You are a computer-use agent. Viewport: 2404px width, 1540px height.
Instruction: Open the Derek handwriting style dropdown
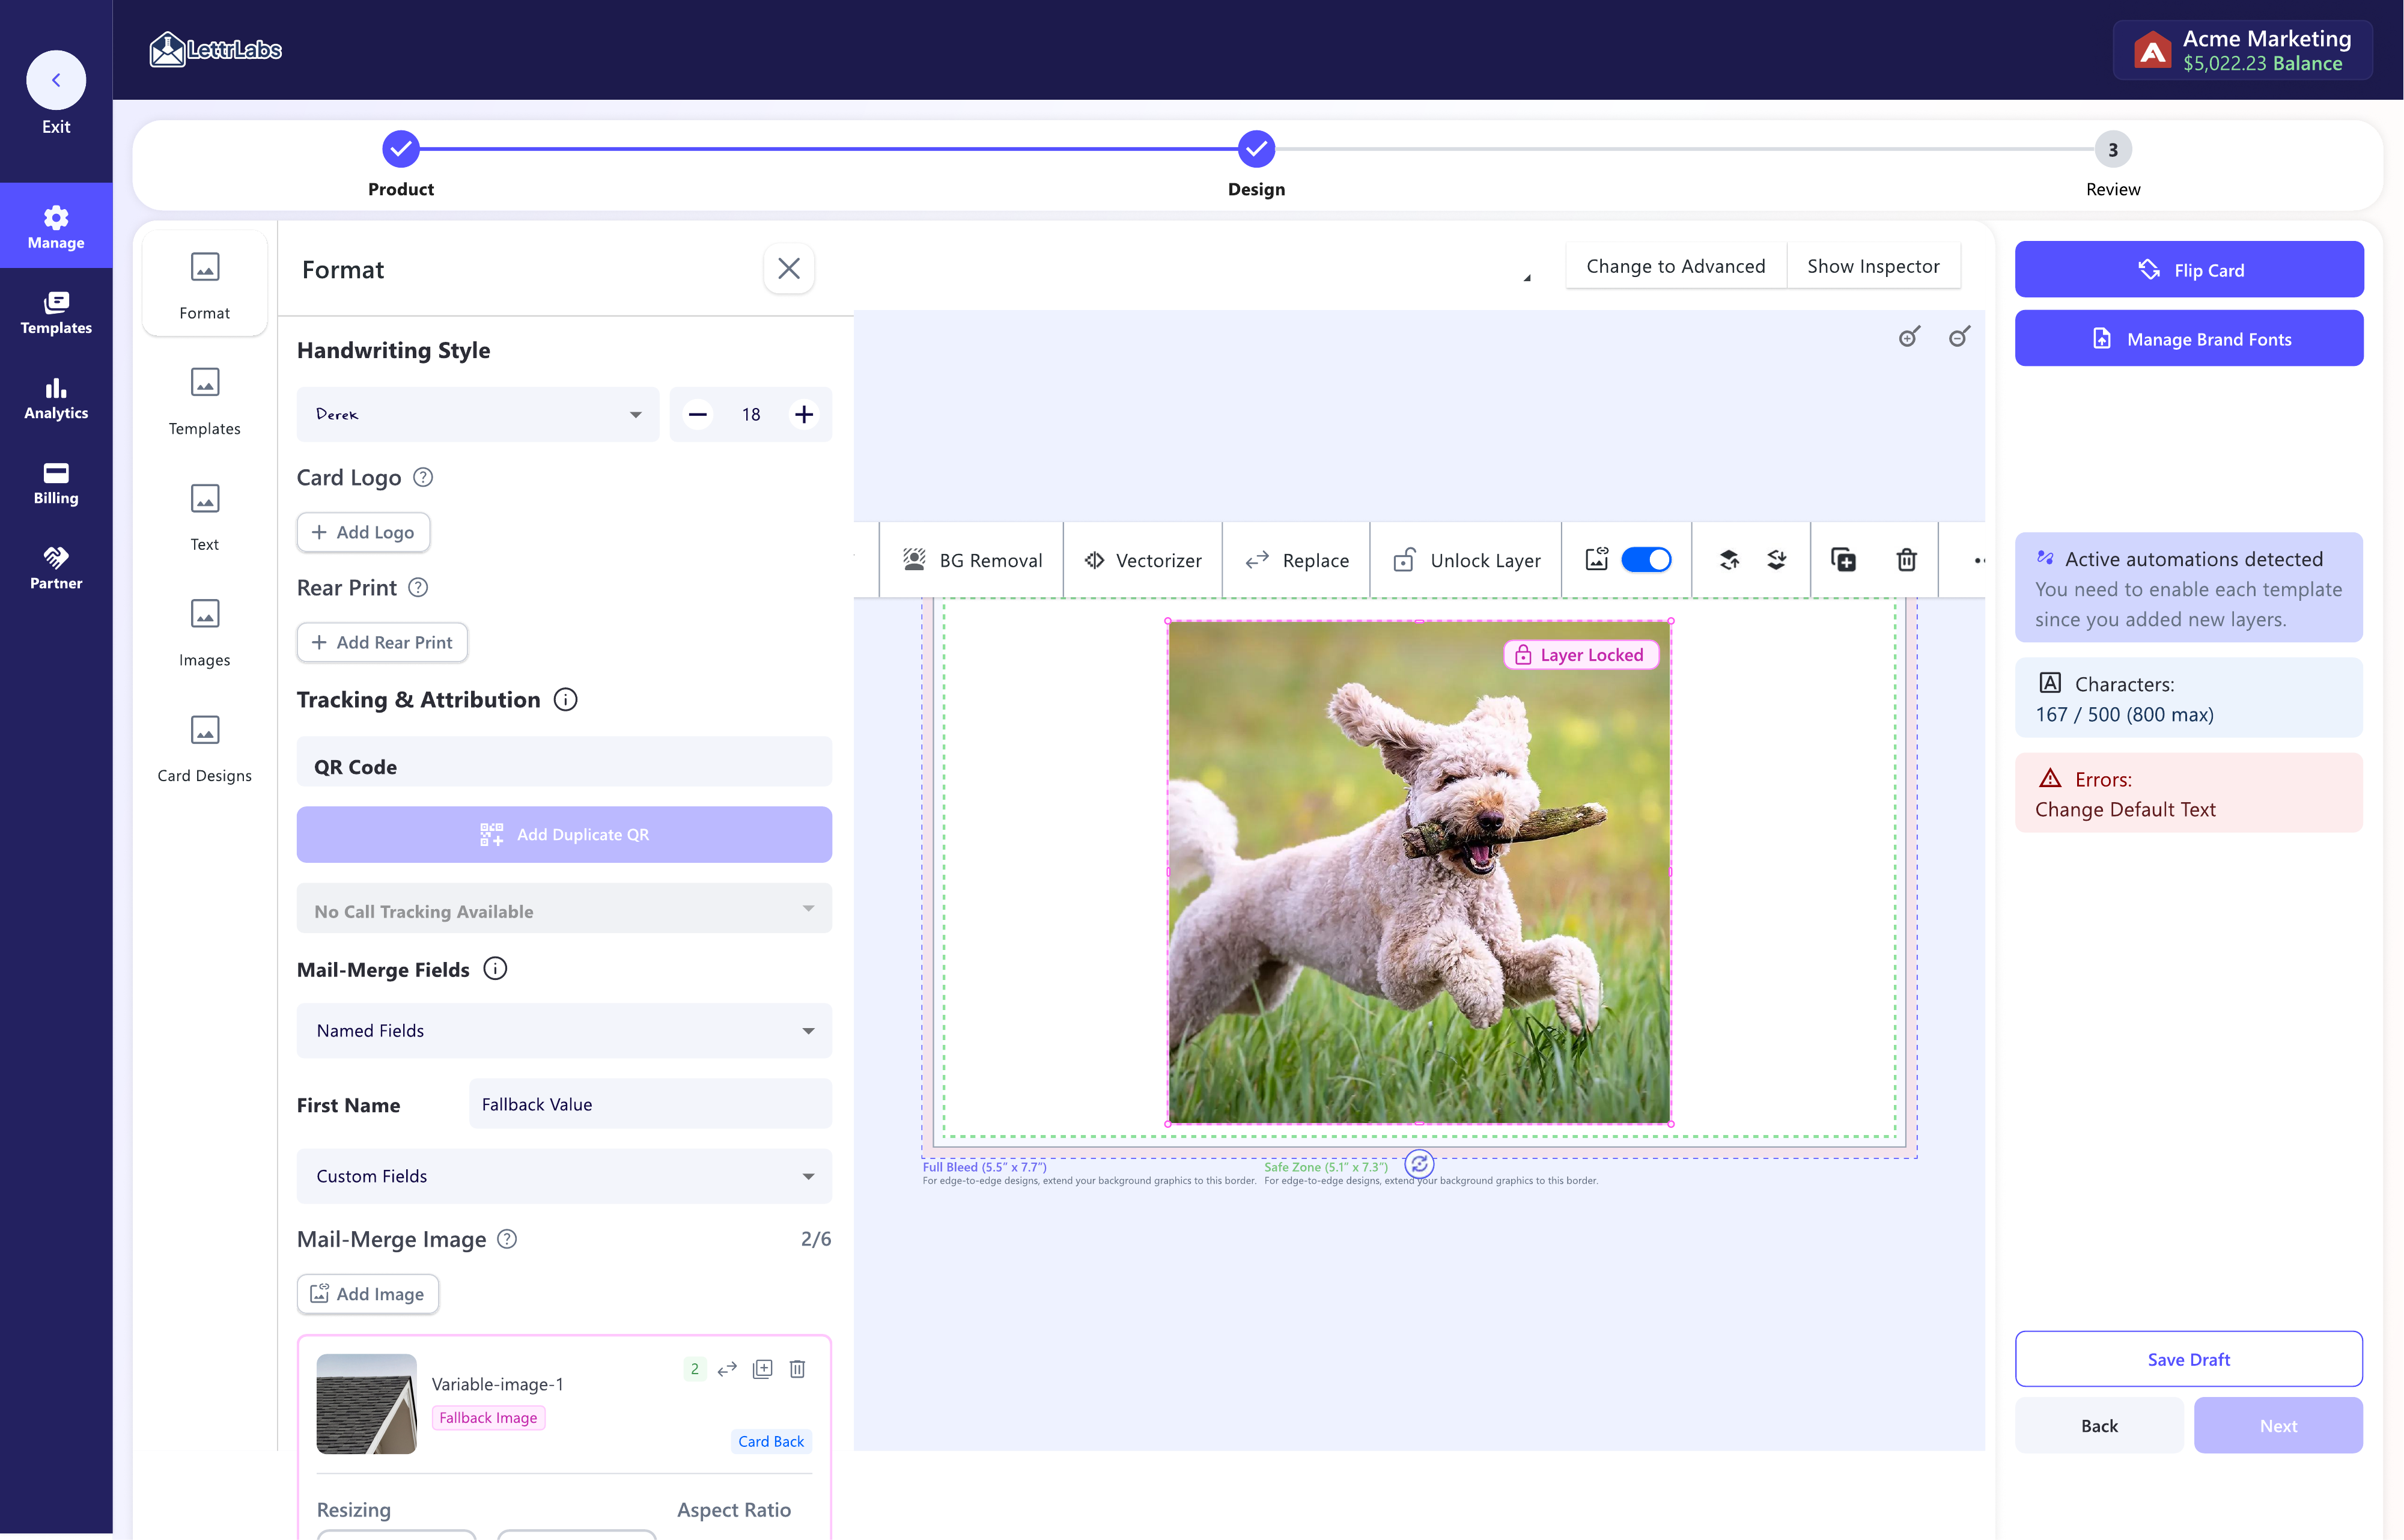pos(478,414)
